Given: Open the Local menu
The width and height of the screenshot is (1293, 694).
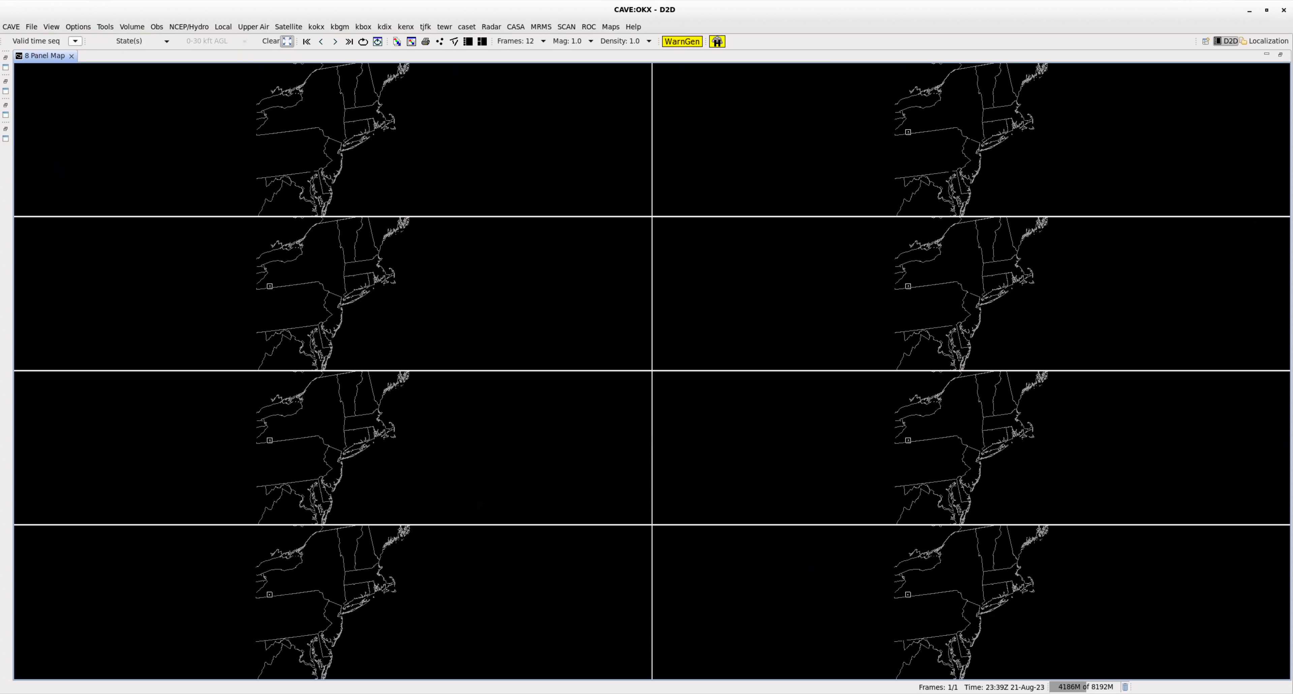Looking at the screenshot, I should (x=223, y=27).
